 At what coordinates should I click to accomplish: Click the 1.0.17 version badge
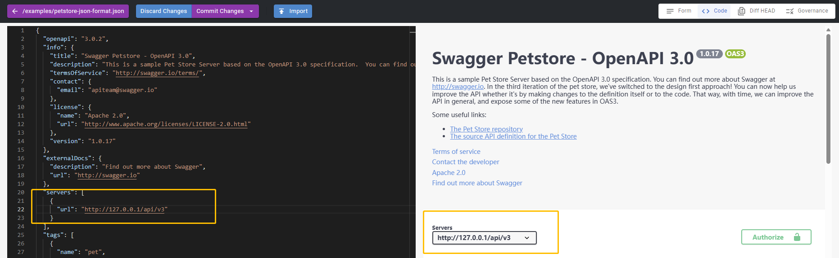[709, 54]
